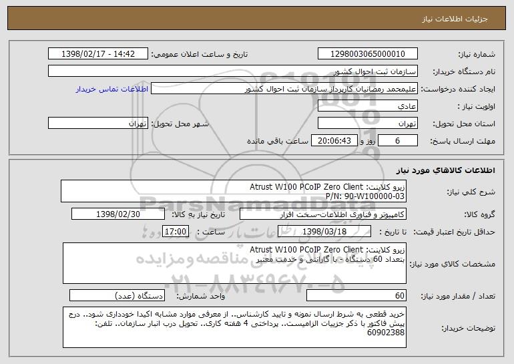Click the text روز و beside days remaining
The image size is (514, 364).
click(x=367, y=142)
